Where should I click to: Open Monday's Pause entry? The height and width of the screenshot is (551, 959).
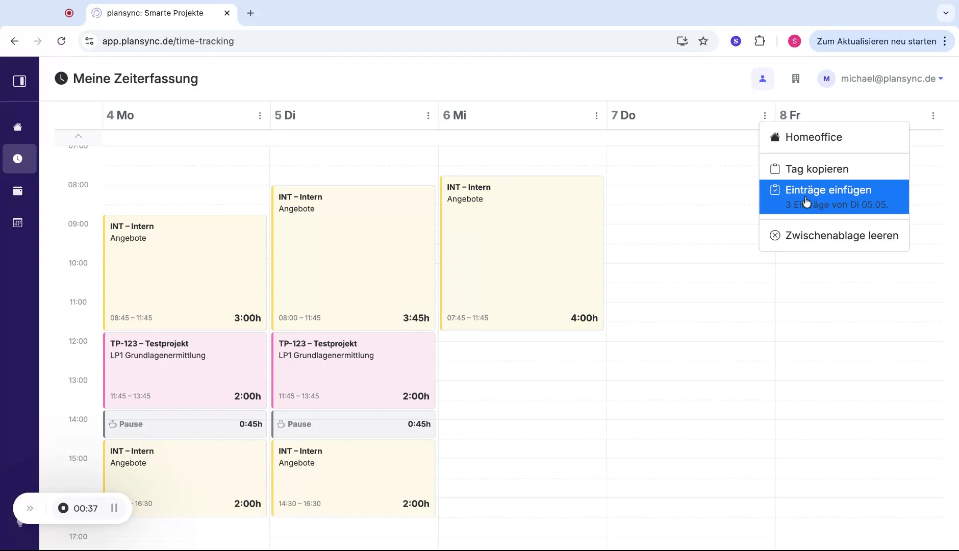pyautogui.click(x=185, y=424)
